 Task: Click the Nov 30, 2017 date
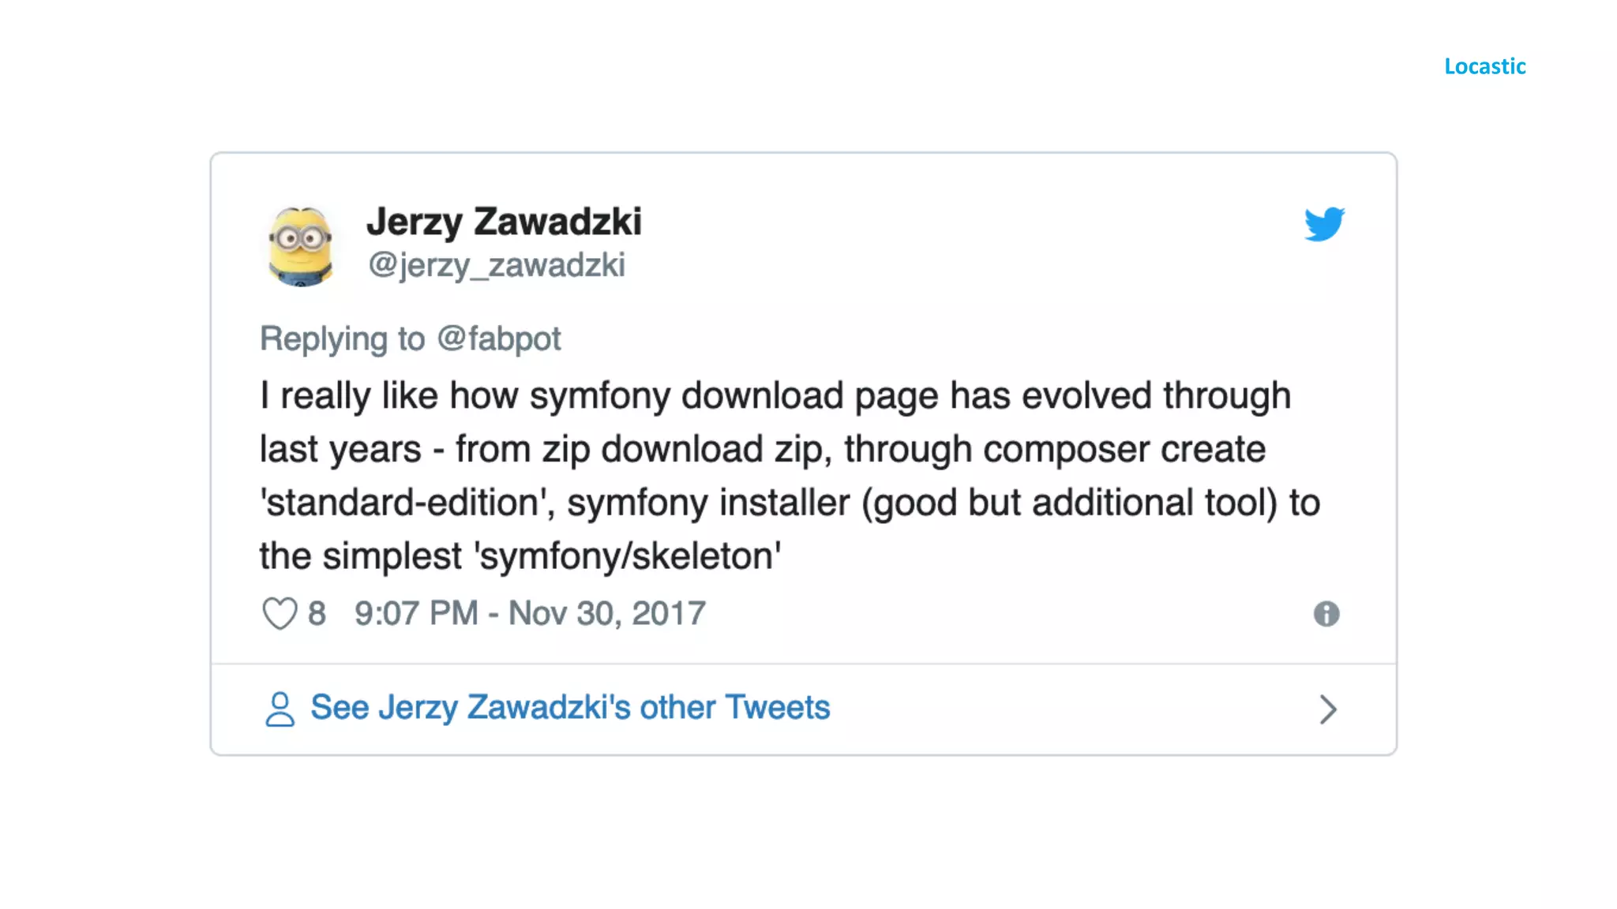click(x=606, y=613)
